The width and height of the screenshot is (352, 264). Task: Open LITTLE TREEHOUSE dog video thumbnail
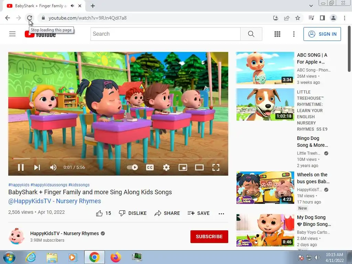pos(265,104)
